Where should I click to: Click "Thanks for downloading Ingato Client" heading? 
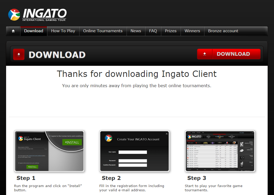[x=137, y=74]
